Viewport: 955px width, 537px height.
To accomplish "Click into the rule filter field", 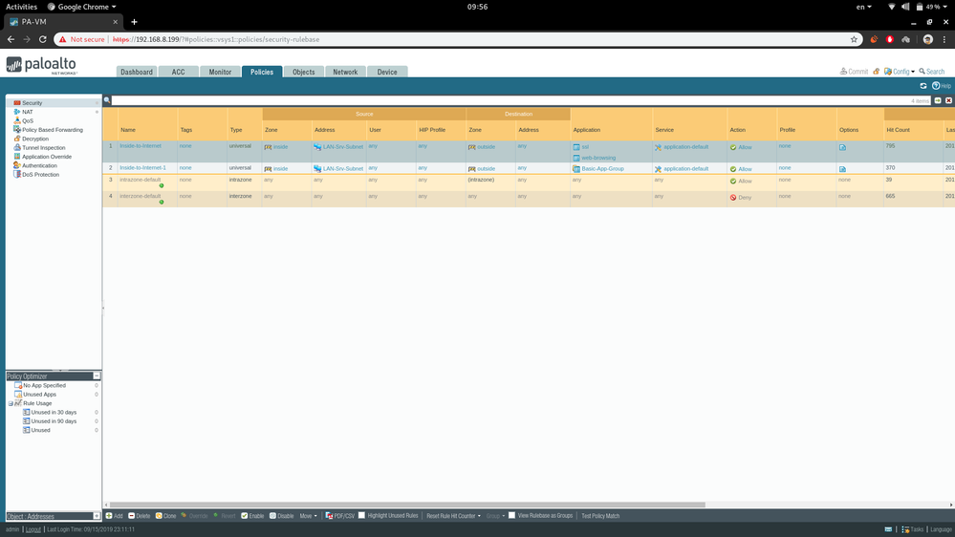I will (521, 100).
